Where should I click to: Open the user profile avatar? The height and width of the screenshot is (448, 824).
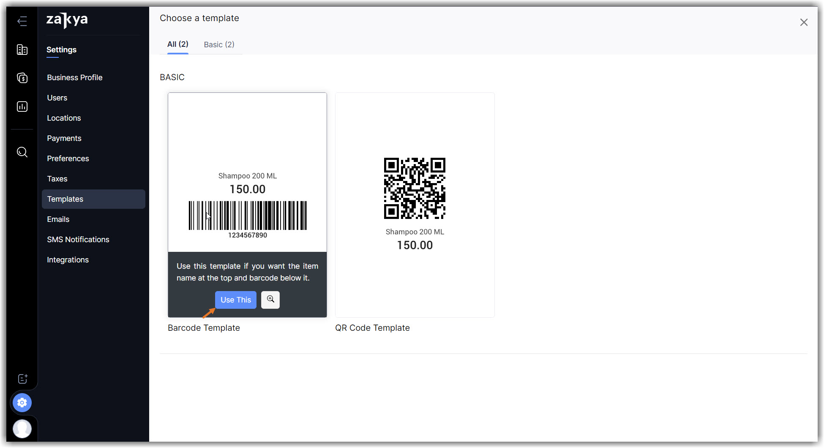coord(22,429)
